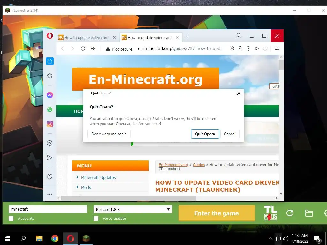
Task: Click Enter the game button
Action: [217, 213]
